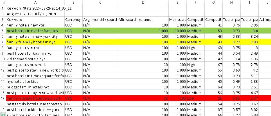Click top of page bid value 5.11

click(249, 76)
